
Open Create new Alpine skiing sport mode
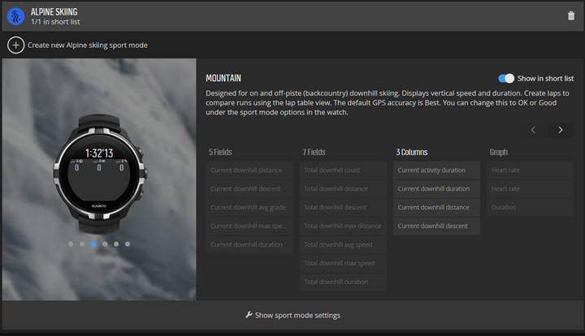tap(88, 45)
